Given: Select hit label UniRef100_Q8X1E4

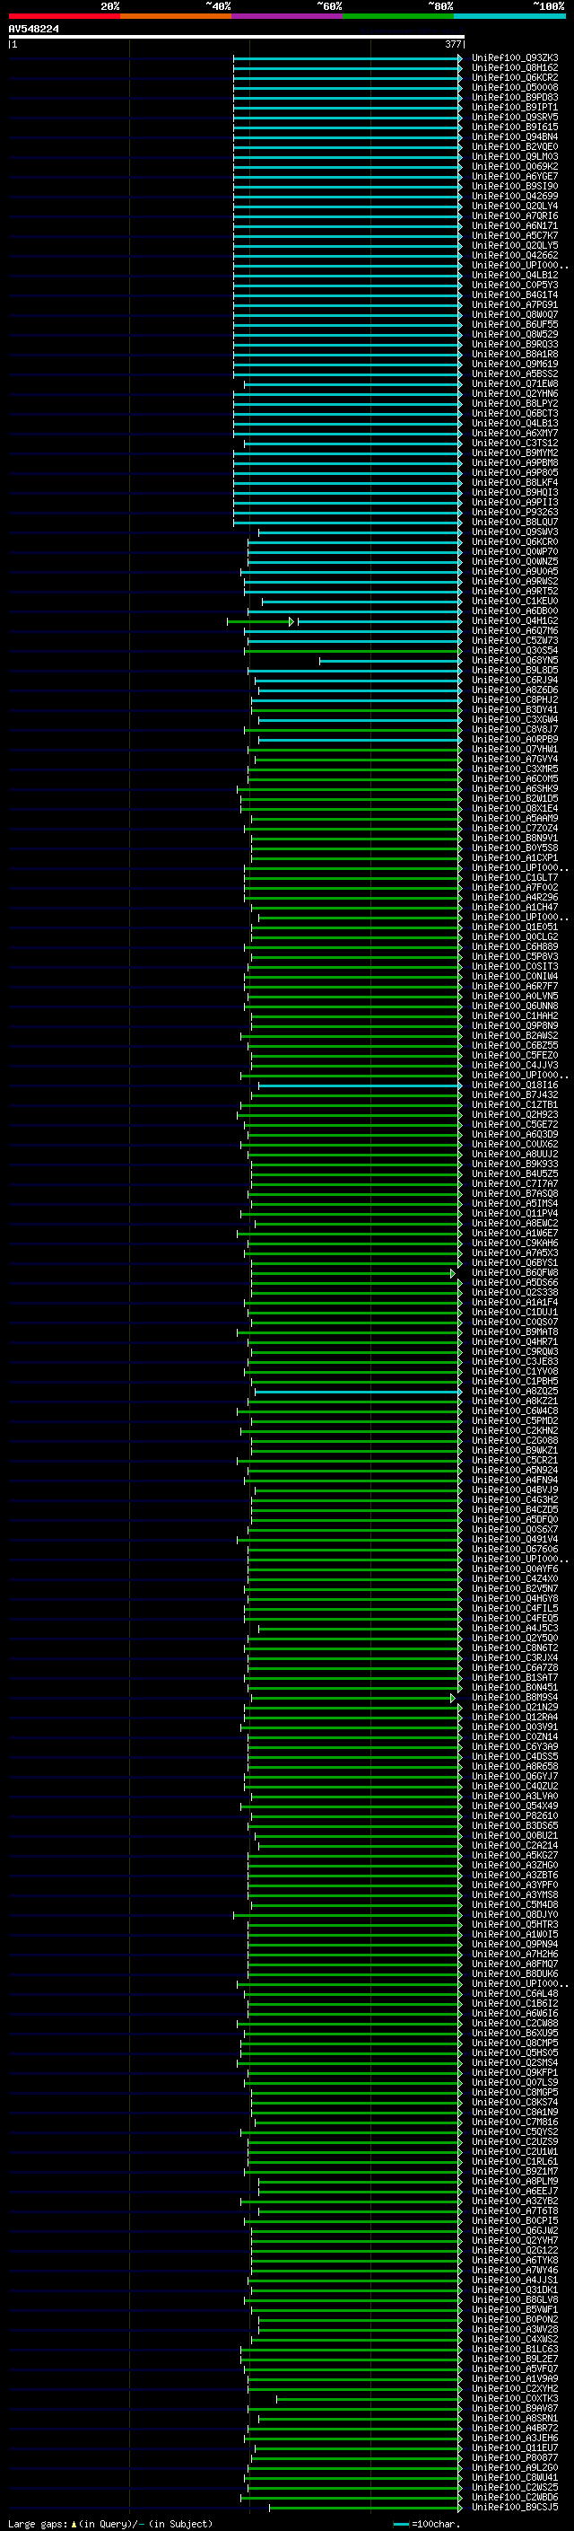Looking at the screenshot, I should pos(515,809).
